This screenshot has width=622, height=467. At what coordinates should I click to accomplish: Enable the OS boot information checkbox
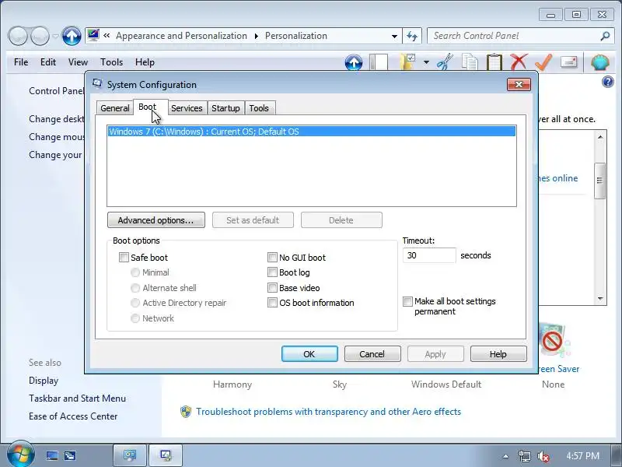click(272, 303)
